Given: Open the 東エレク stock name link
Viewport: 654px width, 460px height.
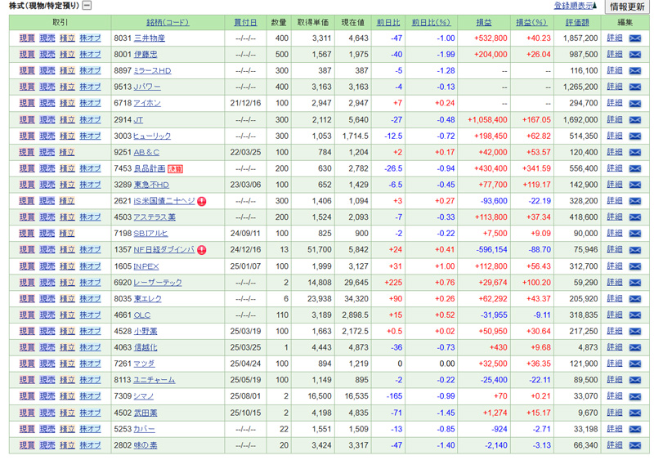Looking at the screenshot, I should tap(147, 298).
